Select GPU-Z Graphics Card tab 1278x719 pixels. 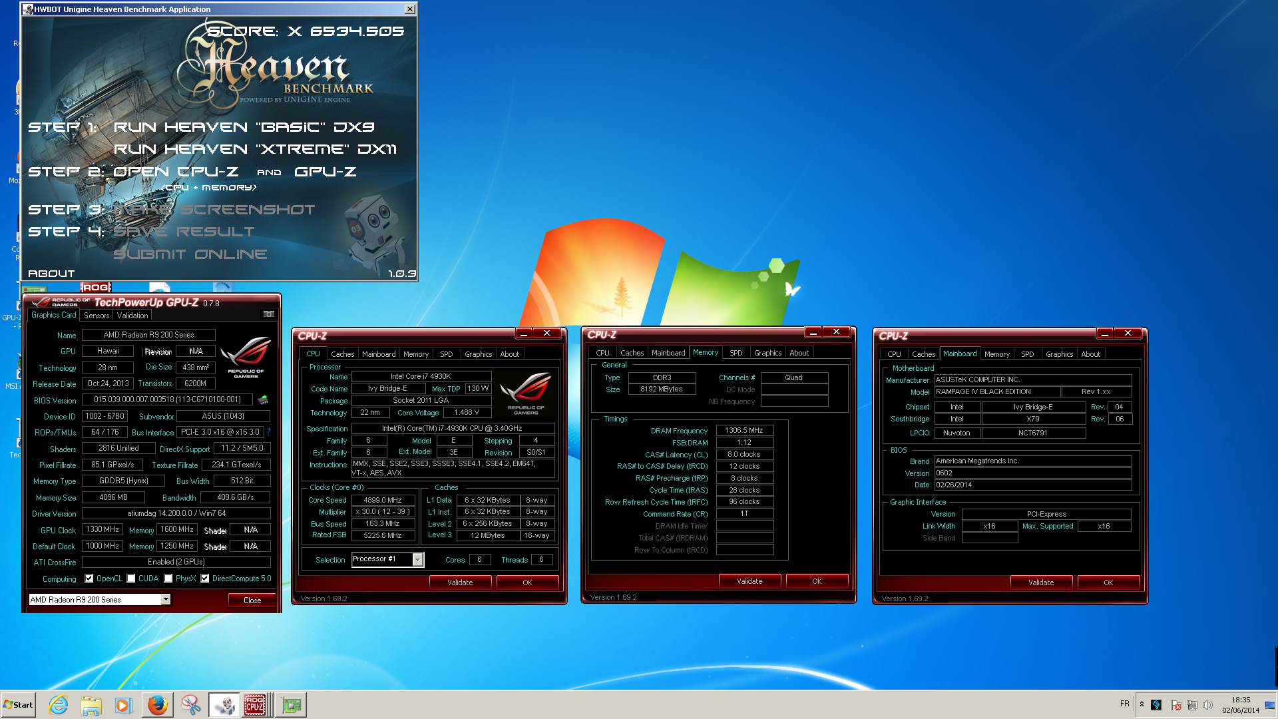54,315
